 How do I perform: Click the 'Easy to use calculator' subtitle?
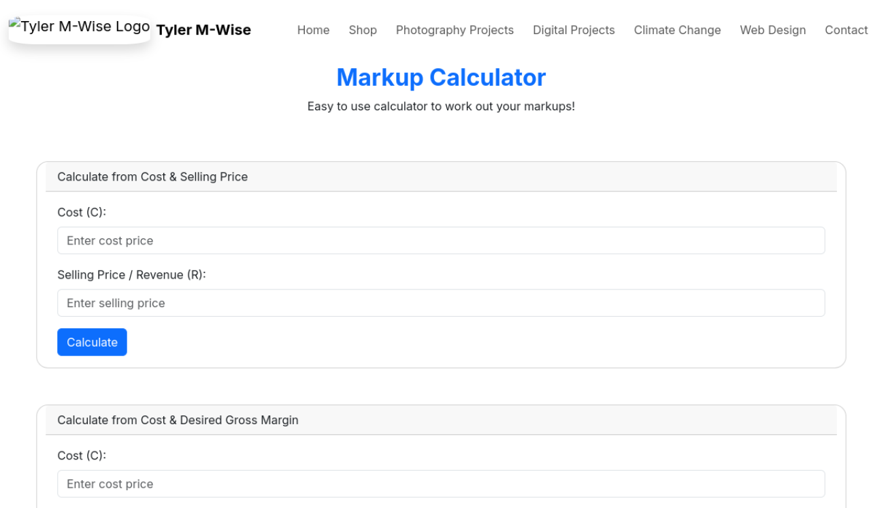pos(441,107)
